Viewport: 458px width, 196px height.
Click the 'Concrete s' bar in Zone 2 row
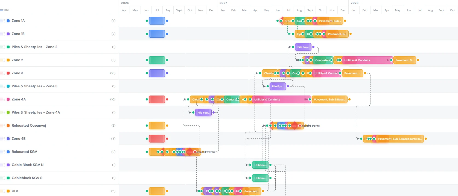[x=323, y=60]
